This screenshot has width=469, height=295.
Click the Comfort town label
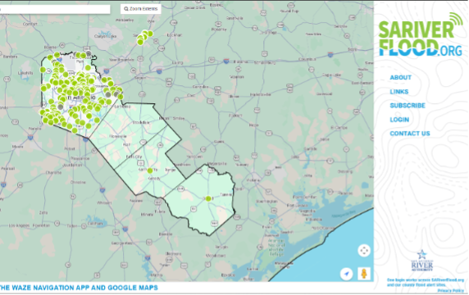click(30, 24)
